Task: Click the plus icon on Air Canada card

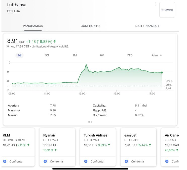Action: click(167, 161)
